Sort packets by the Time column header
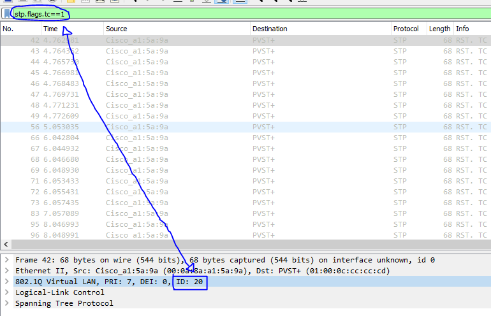 point(72,29)
